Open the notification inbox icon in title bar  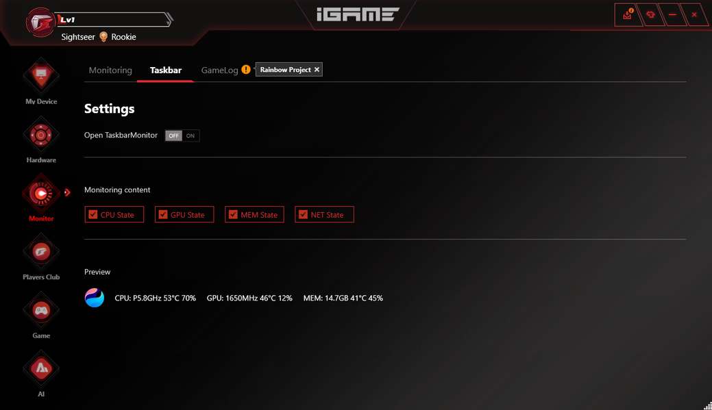(x=628, y=15)
